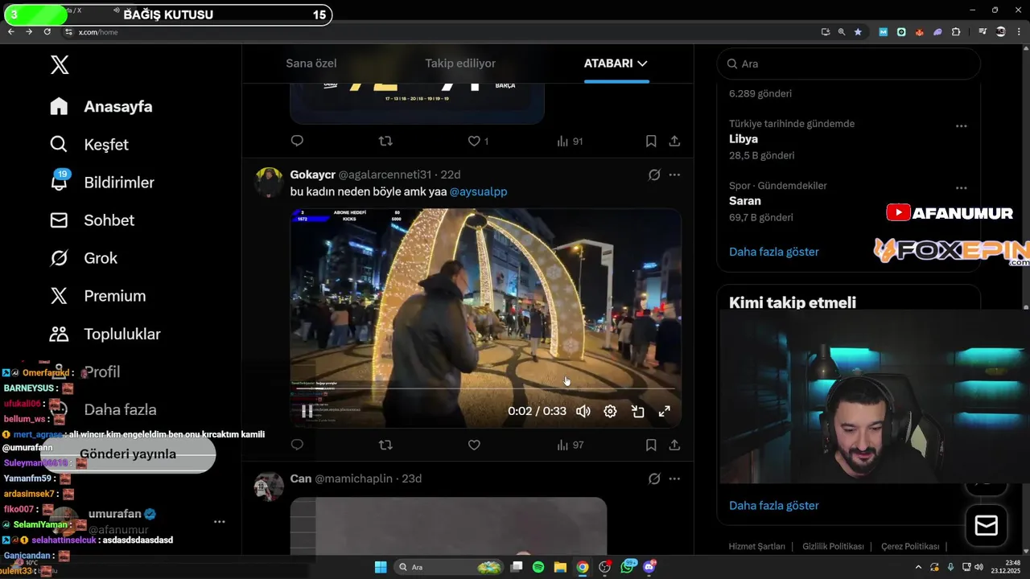Open Çerez Politikası link
Screen dimensions: 1030x579
pyautogui.click(x=910, y=546)
